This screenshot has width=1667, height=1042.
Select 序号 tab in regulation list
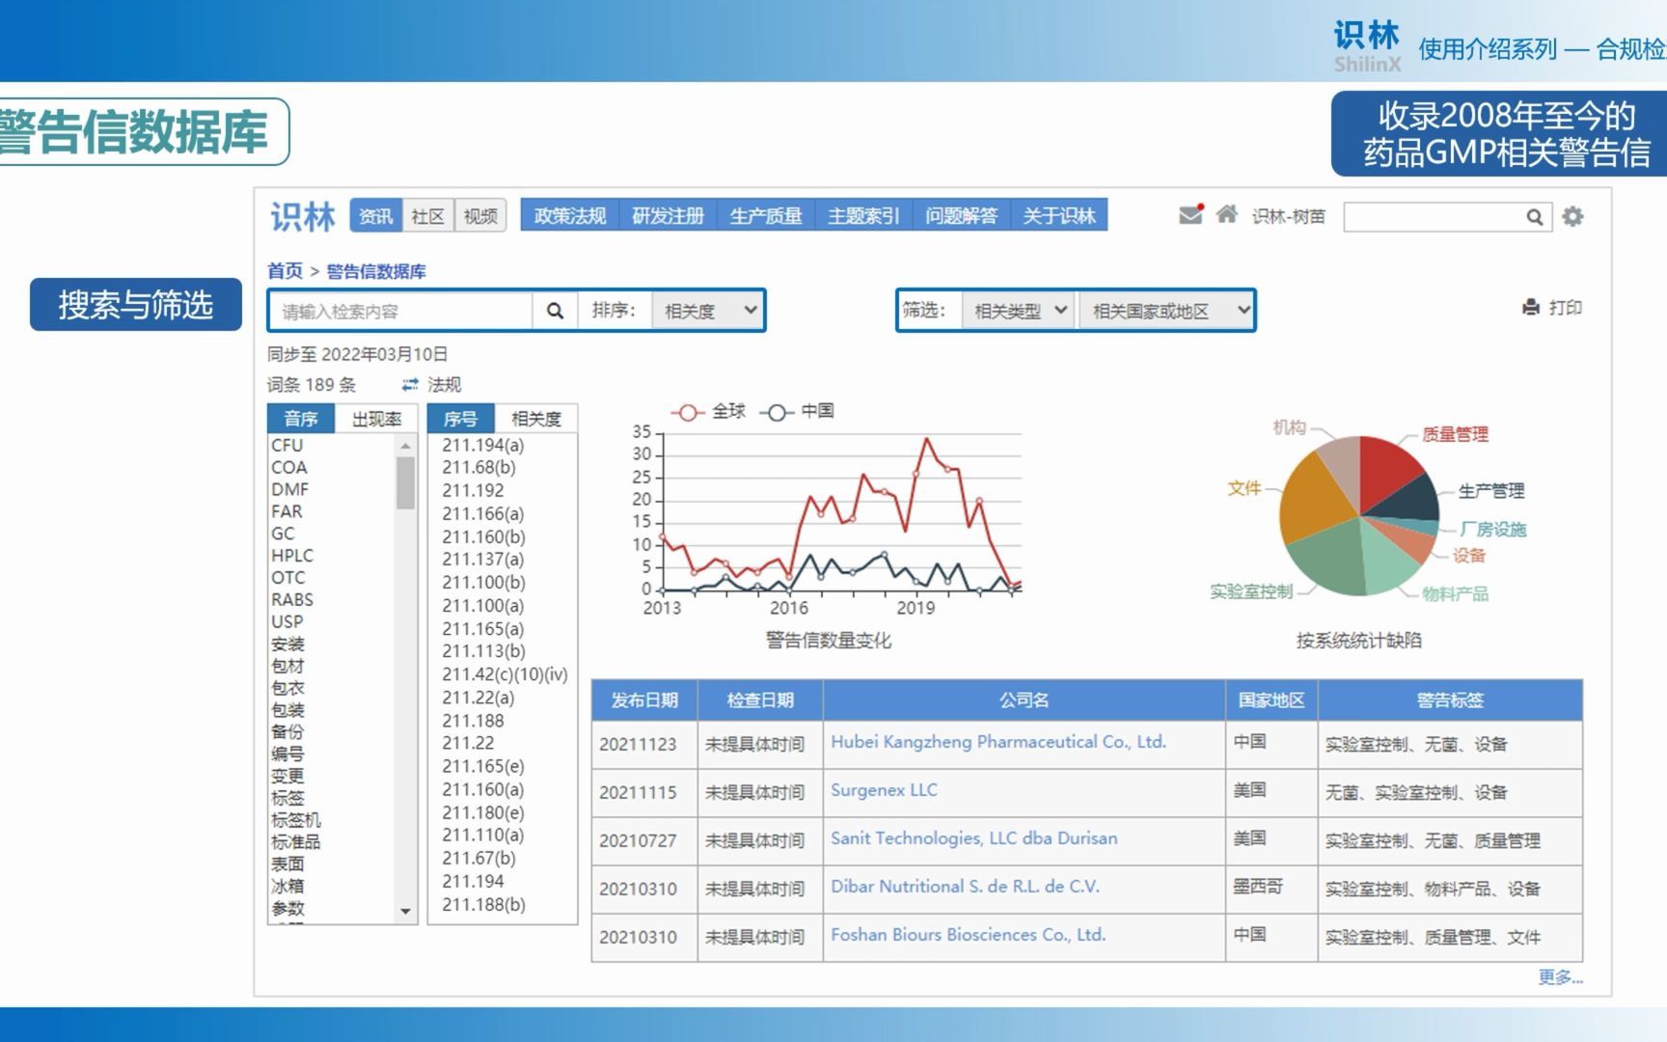[x=460, y=419]
